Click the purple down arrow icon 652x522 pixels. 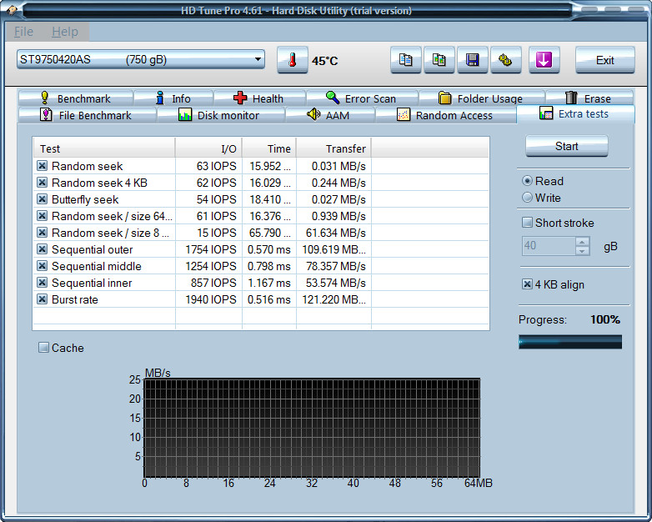pyautogui.click(x=544, y=60)
